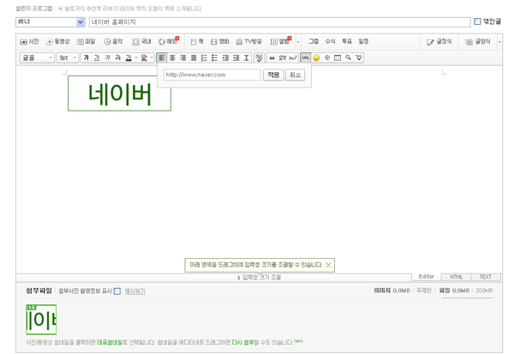This screenshot has height=354, width=514.
Task: Open the 오역 translation tool
Action: (282, 57)
